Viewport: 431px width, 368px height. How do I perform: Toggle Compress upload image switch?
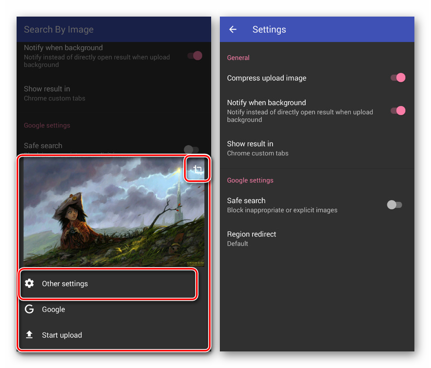pos(397,78)
